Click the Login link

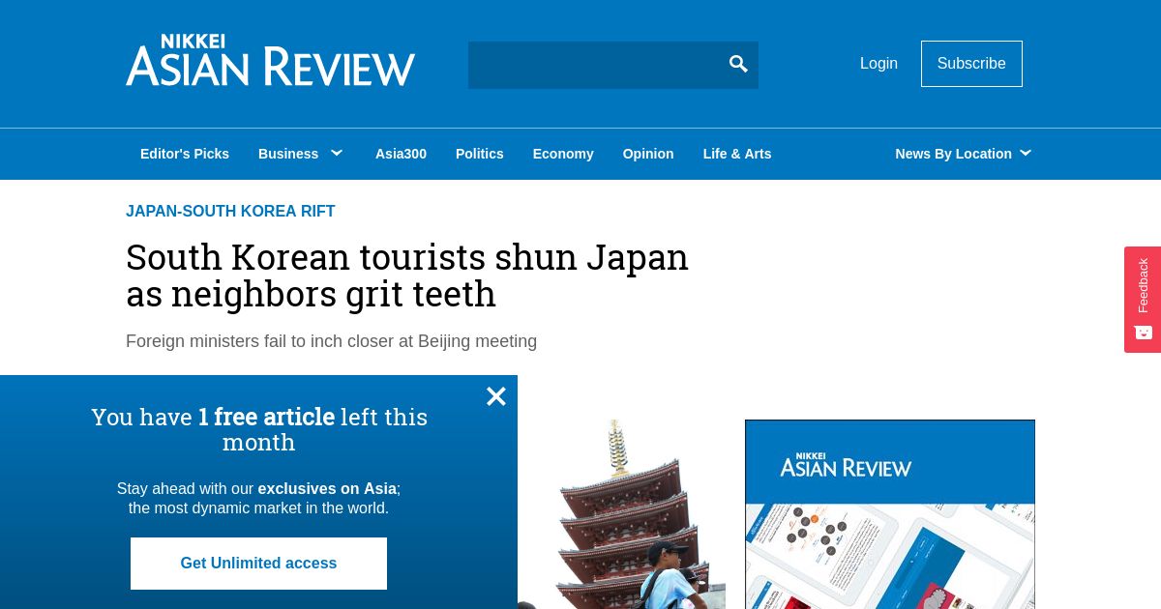coord(878,64)
